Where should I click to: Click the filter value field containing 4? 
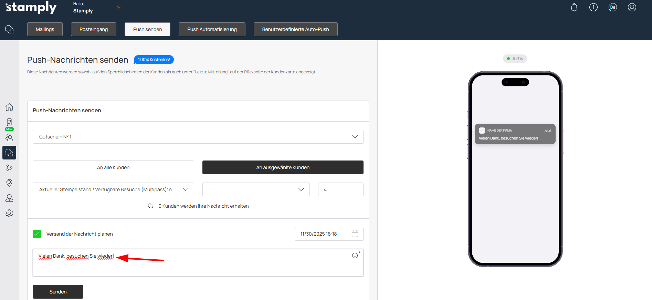tap(340, 189)
